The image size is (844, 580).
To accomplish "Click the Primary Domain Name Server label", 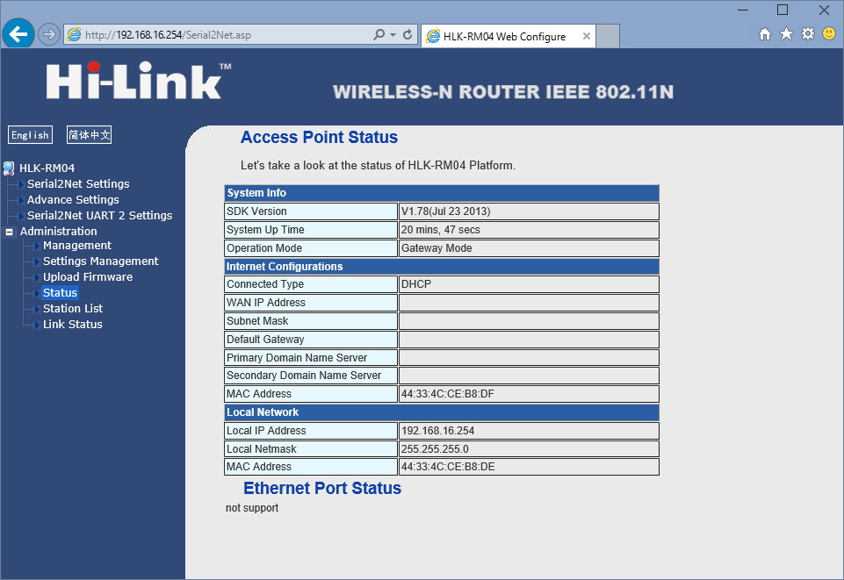I will 297,357.
